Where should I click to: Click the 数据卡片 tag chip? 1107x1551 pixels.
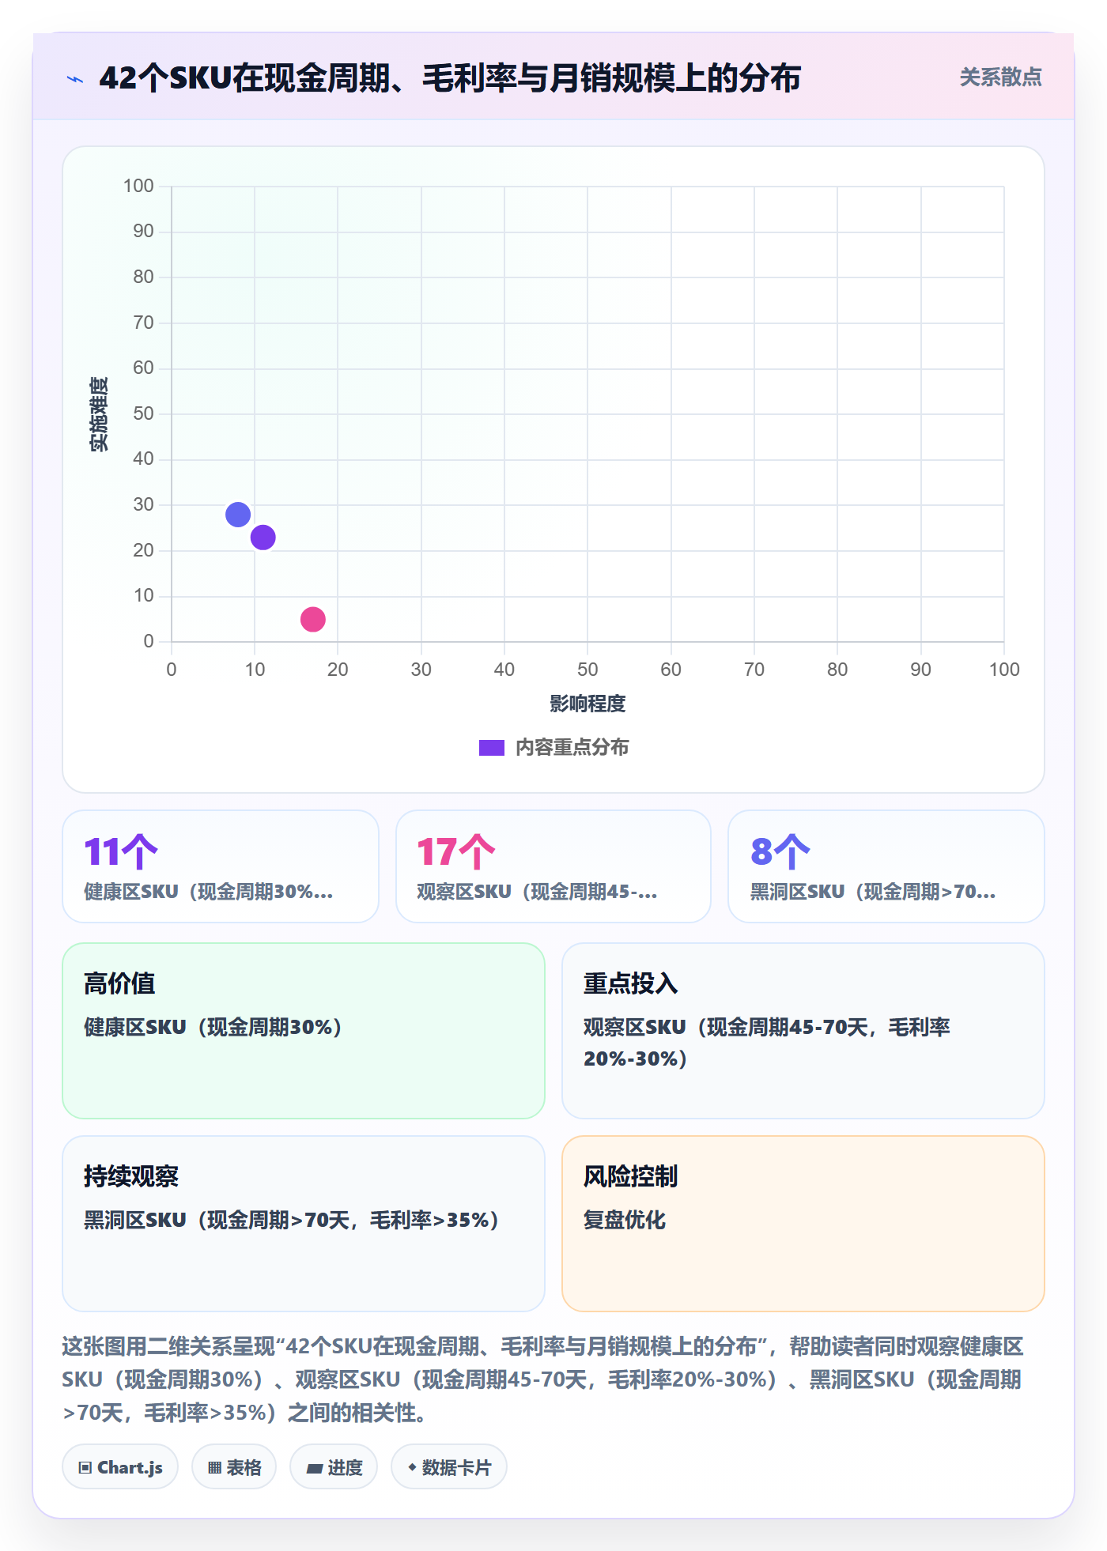449,1467
